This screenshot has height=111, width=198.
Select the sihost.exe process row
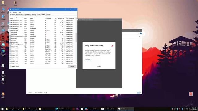coord(42,38)
